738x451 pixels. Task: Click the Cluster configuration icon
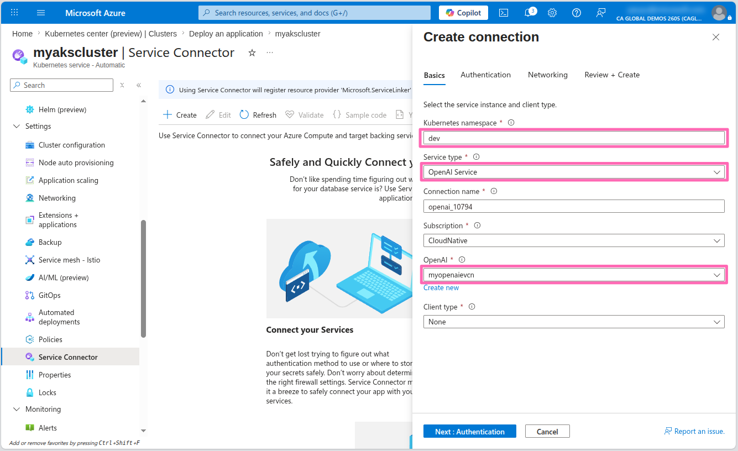coord(30,145)
